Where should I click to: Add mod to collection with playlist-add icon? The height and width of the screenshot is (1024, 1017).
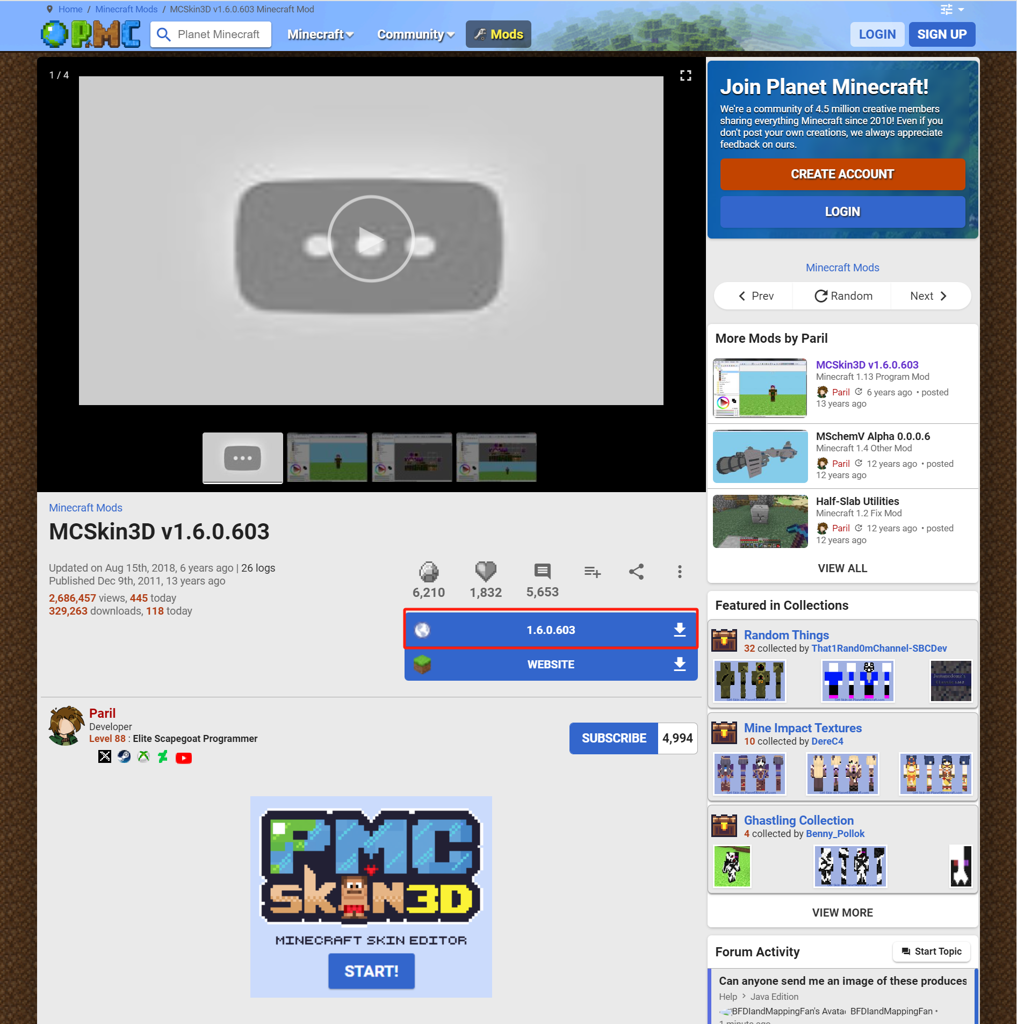(x=592, y=572)
